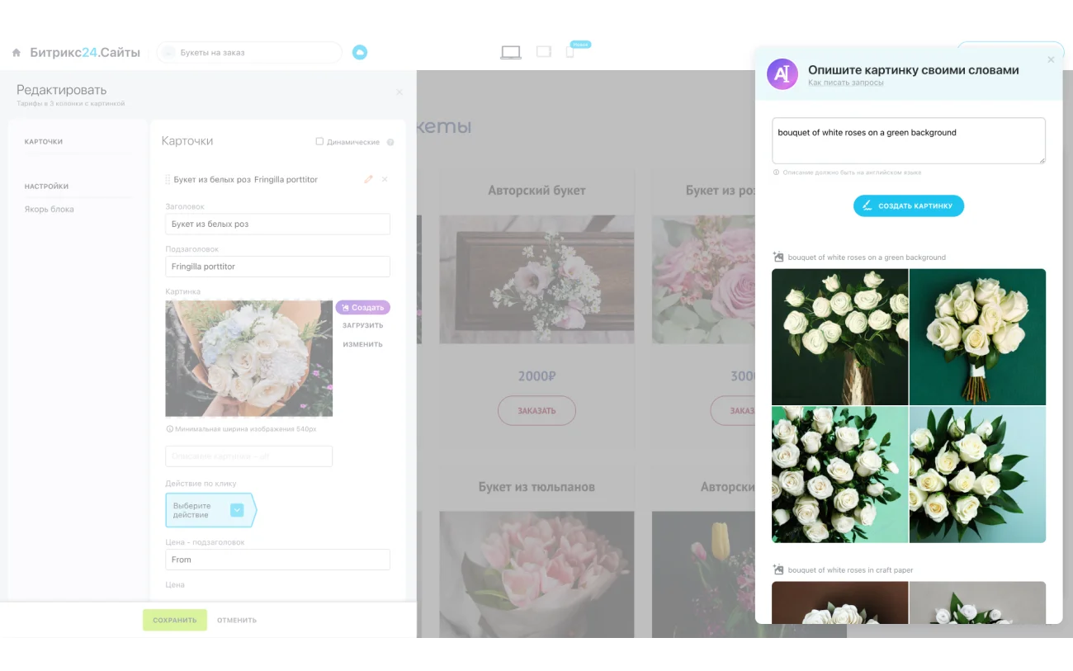
Task: Switch to desktop preview mode icon
Action: [x=510, y=50]
